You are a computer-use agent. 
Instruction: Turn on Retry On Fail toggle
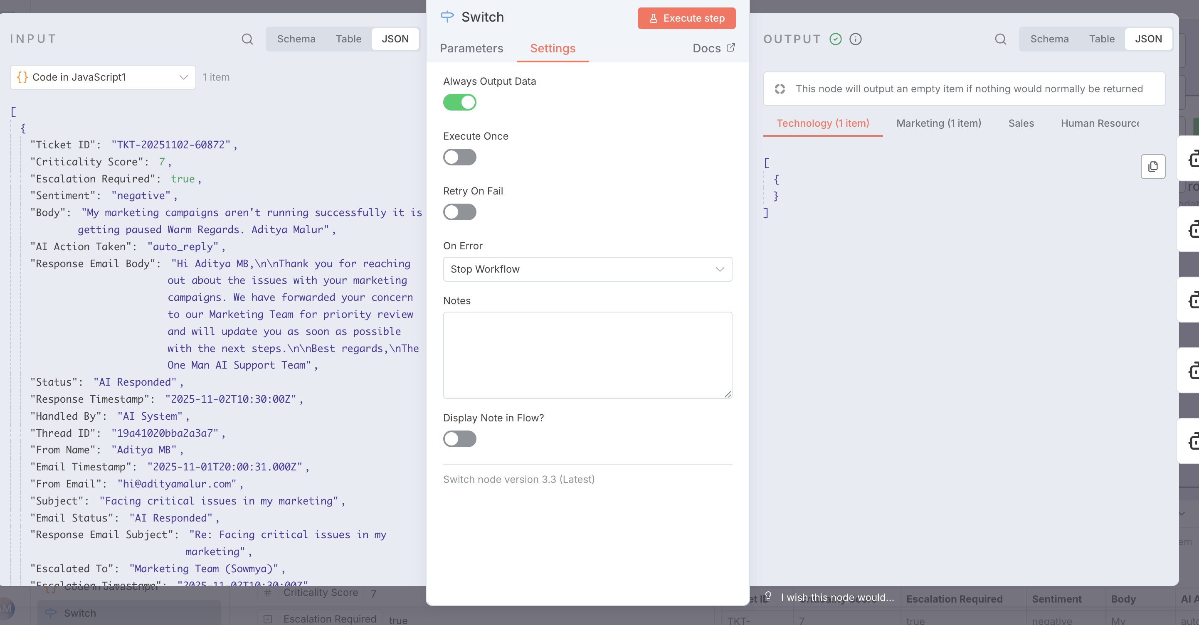[459, 212]
